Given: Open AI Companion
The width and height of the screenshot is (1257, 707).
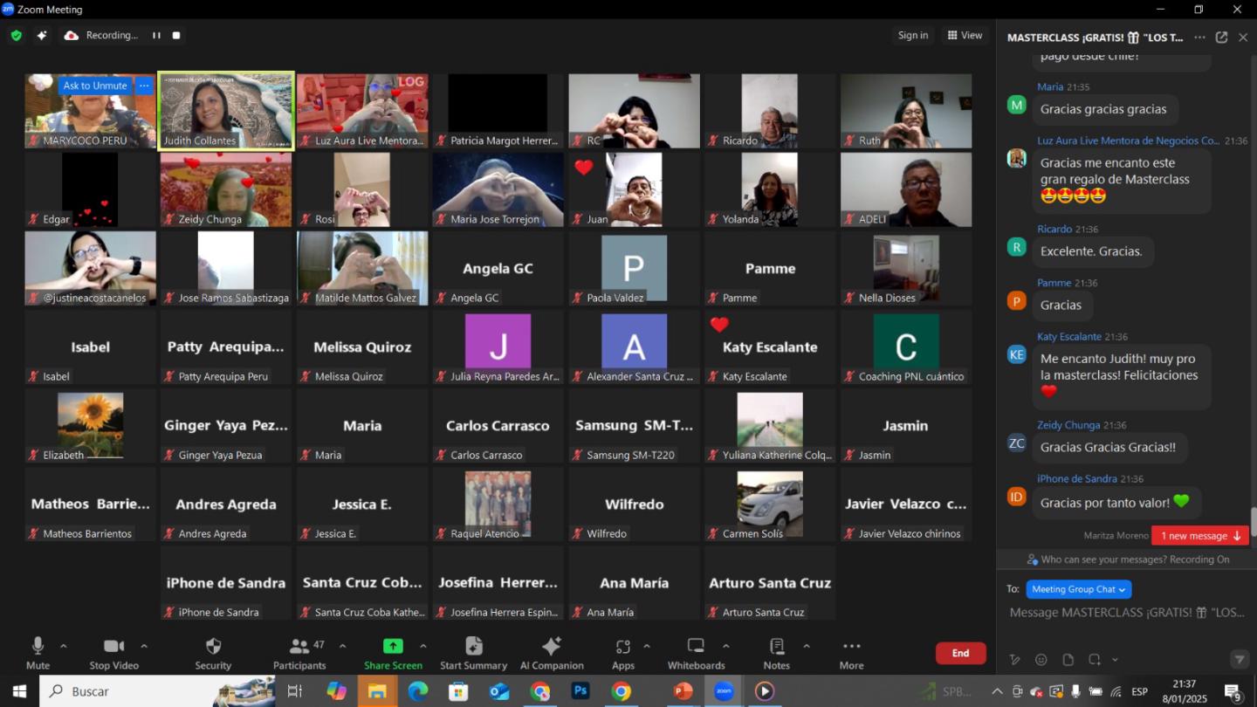Looking at the screenshot, I should pos(551,654).
